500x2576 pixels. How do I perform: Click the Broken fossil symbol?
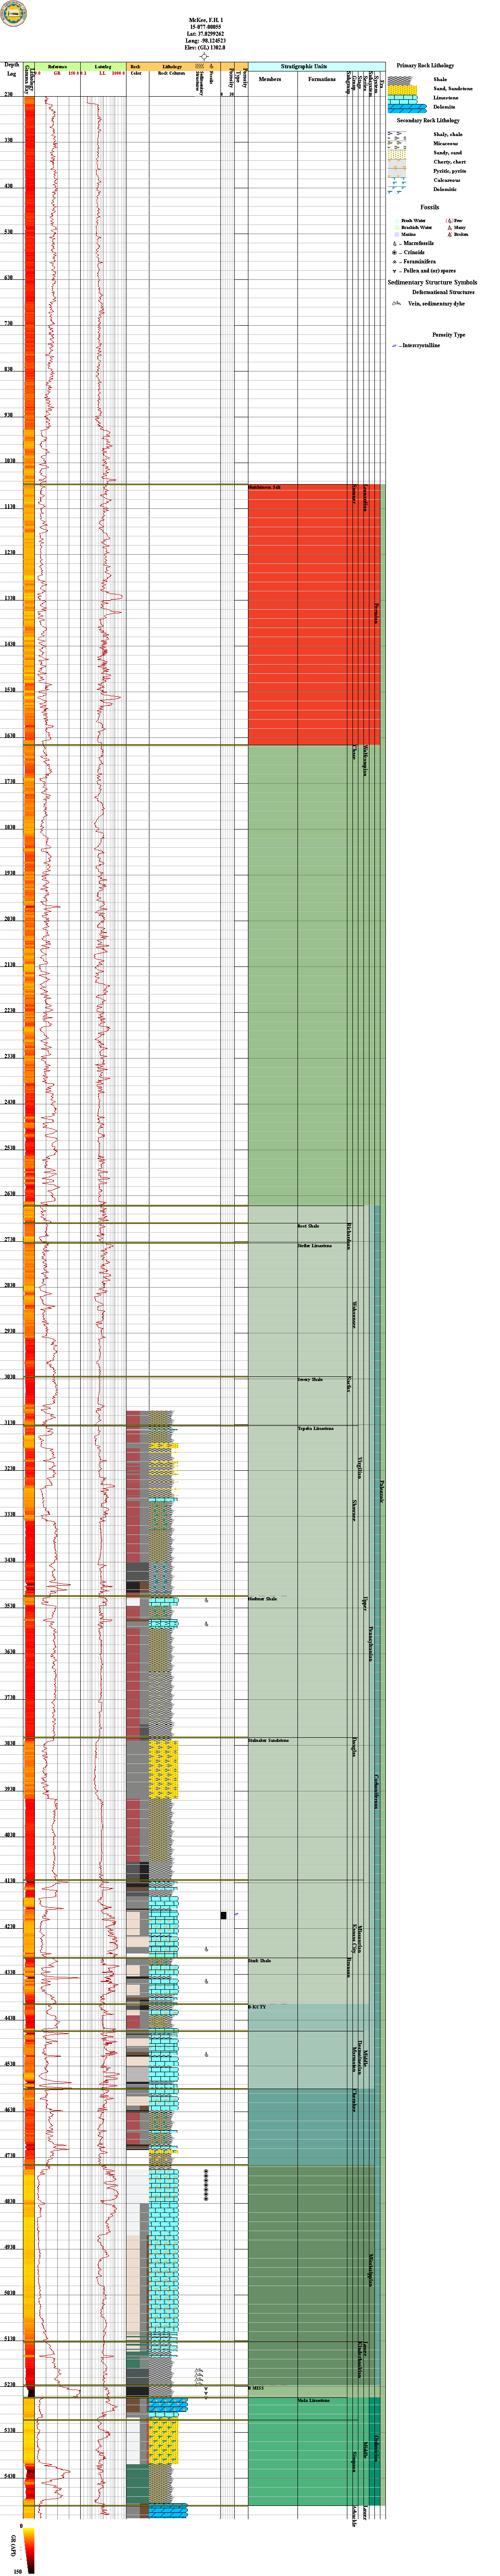pyautogui.click(x=449, y=234)
